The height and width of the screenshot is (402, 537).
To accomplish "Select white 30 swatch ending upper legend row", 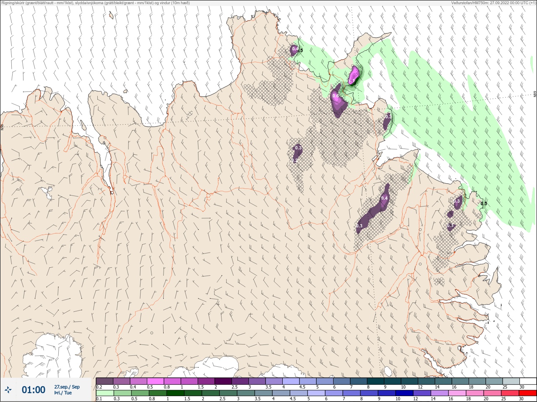I will [x=528, y=381].
